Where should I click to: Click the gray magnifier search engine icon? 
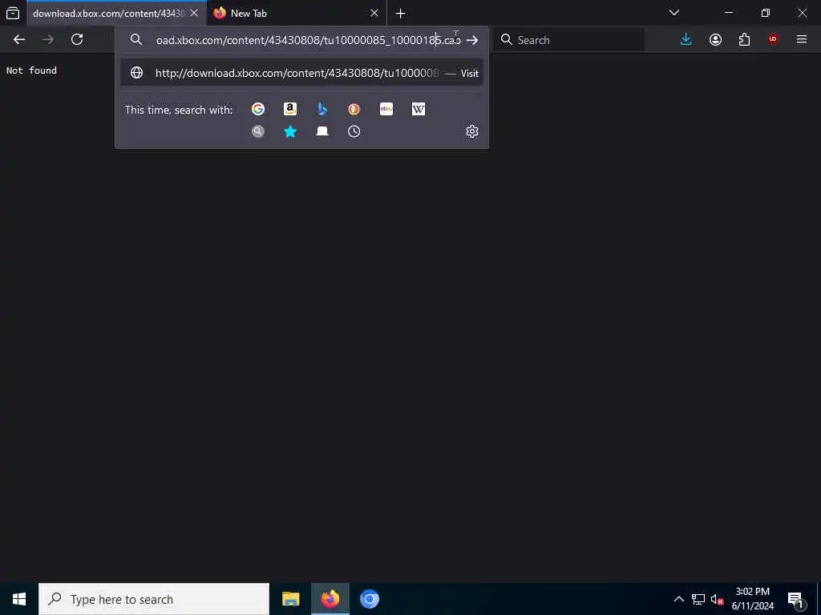(x=258, y=131)
